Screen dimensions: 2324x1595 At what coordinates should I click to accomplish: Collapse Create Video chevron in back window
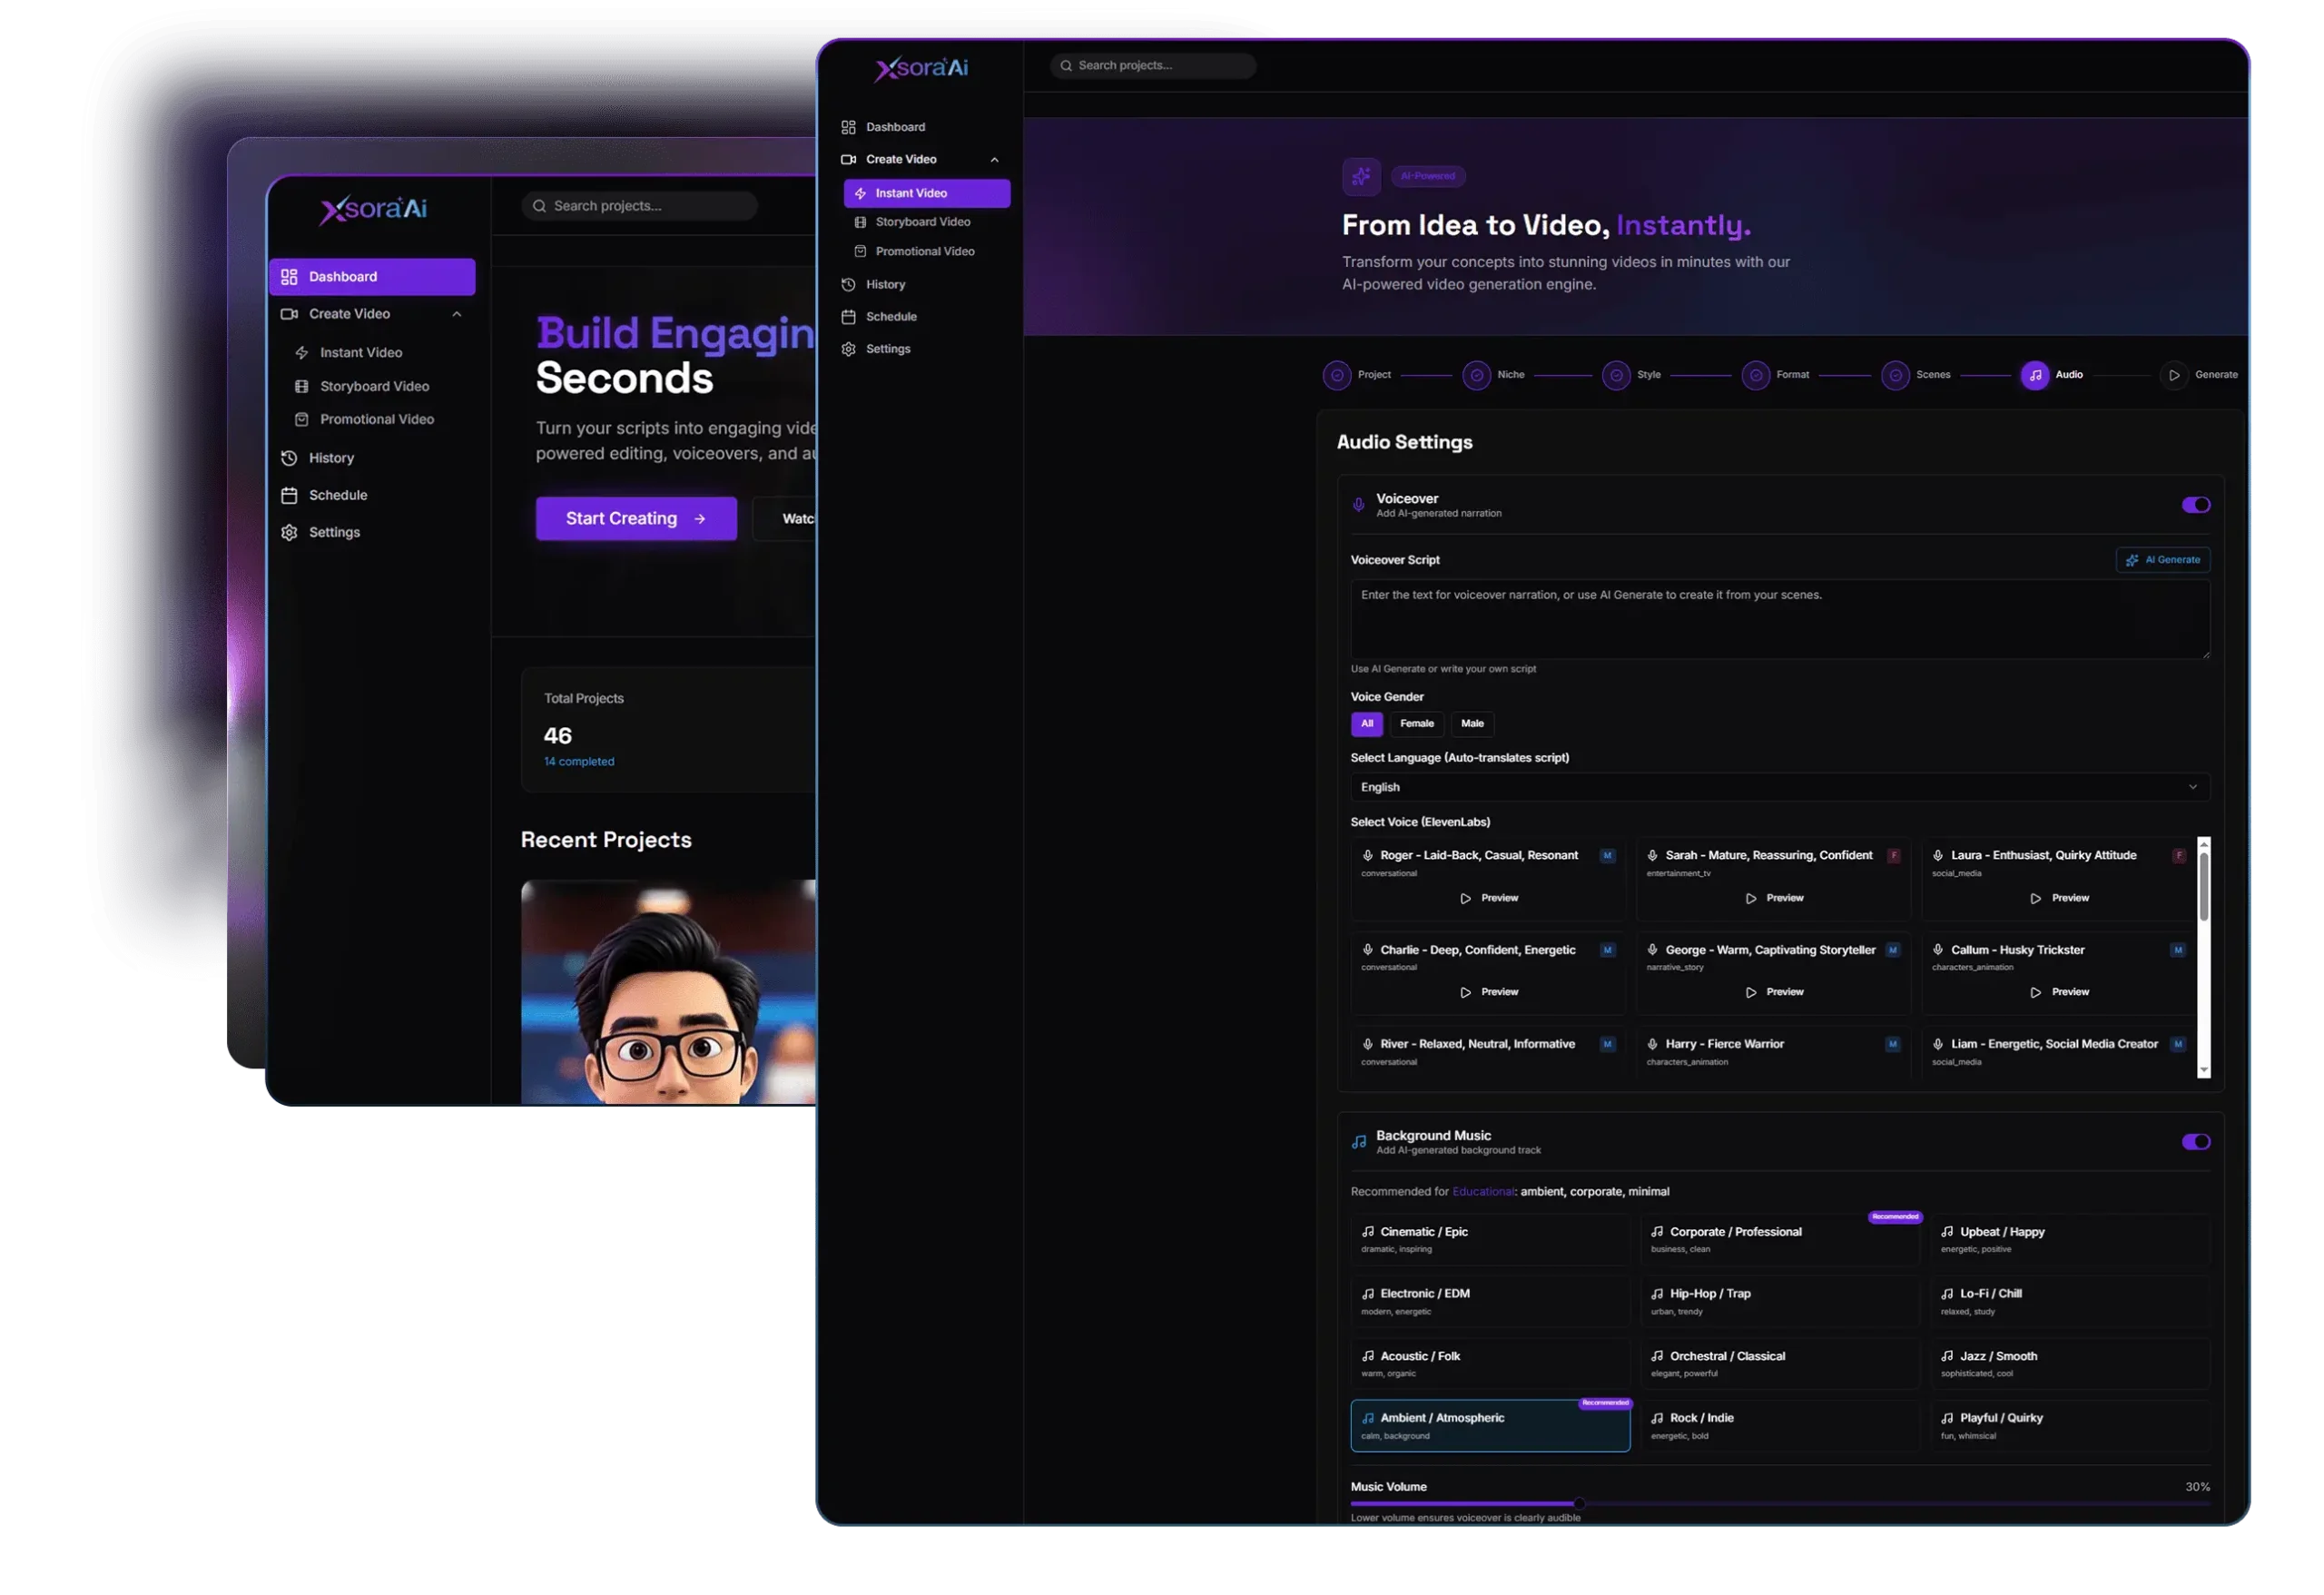457,314
